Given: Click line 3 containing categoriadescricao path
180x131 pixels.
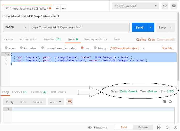Looking at the screenshot, I should [x=93, y=60].
